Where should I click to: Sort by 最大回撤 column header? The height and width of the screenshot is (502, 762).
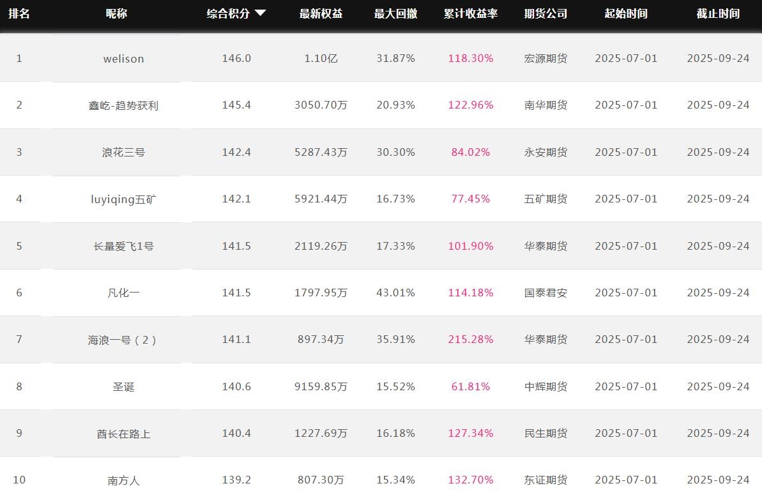click(395, 13)
